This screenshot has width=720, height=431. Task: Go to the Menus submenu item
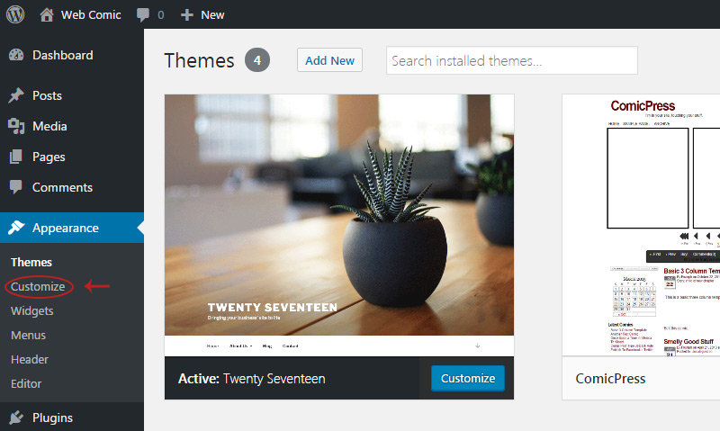coord(29,336)
